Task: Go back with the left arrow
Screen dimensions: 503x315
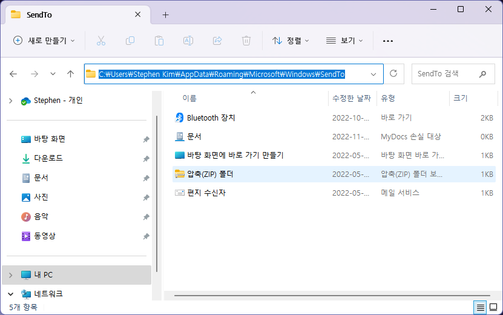Action: [13, 74]
